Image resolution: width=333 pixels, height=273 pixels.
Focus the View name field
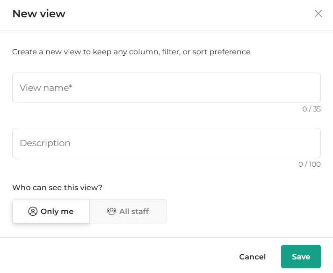click(x=166, y=88)
